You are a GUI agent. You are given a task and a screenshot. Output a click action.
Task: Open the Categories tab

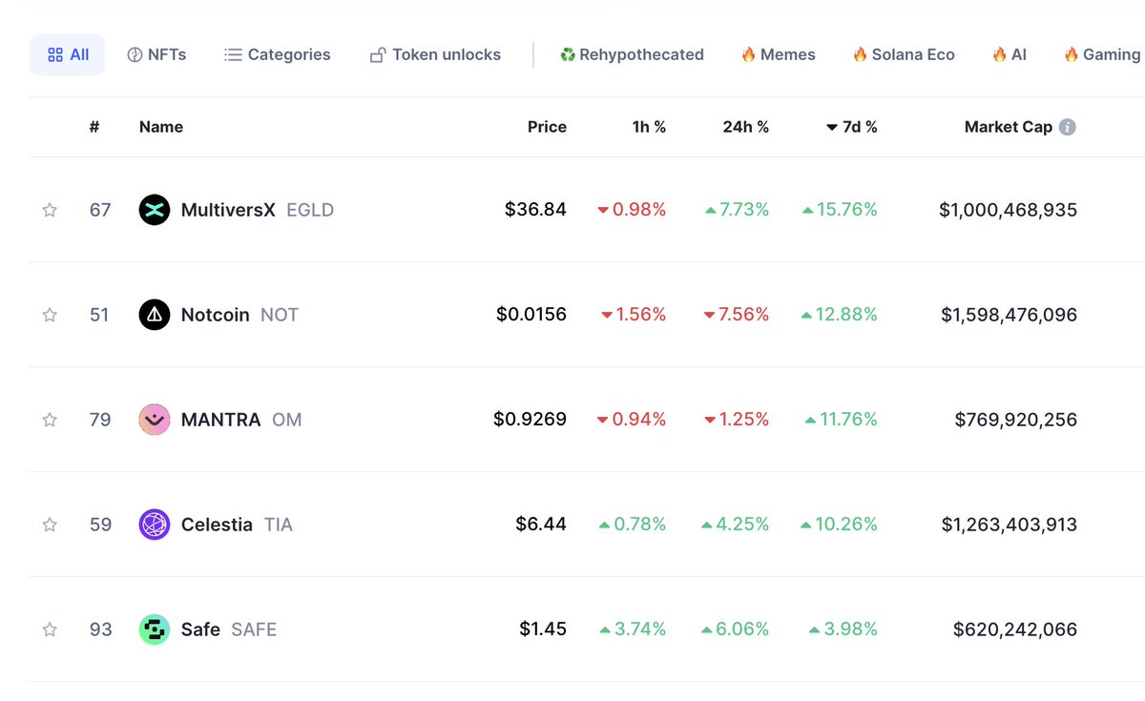pos(278,54)
